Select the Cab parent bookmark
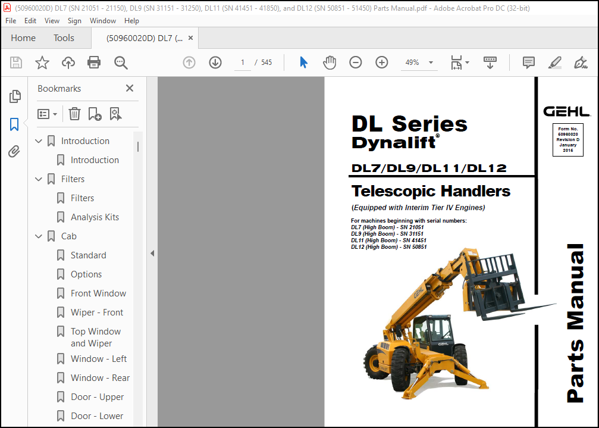 [x=69, y=236]
